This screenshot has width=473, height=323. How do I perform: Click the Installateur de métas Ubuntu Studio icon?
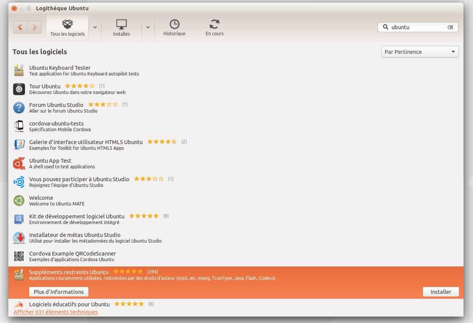click(x=19, y=238)
